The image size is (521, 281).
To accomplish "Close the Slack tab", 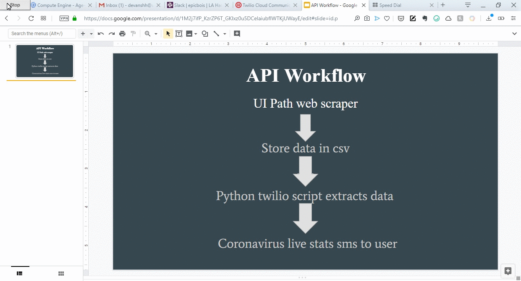I will [x=227, y=5].
